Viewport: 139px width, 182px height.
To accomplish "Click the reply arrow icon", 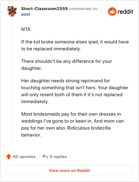I will coord(45,156).
